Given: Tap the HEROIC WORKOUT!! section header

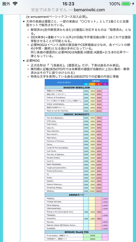Looking at the screenshot, I should tap(76, 114).
